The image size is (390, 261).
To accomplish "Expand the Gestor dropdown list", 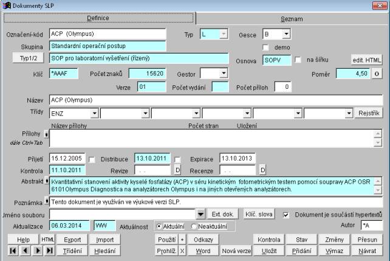I will point(223,74).
